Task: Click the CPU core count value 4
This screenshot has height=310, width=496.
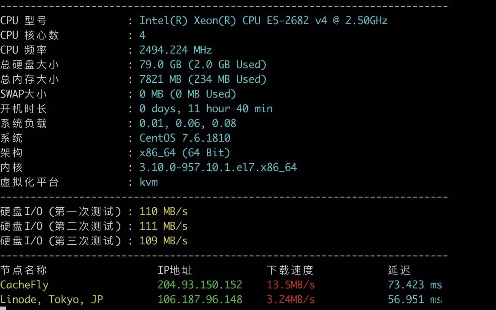Action: tap(142, 35)
